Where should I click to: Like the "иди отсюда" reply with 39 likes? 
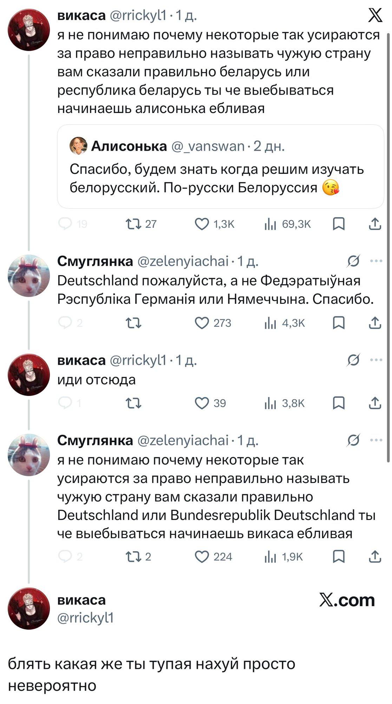pos(202,403)
